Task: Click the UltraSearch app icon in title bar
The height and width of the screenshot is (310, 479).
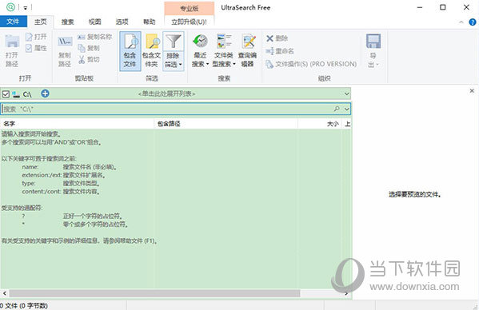Action: pos(10,6)
